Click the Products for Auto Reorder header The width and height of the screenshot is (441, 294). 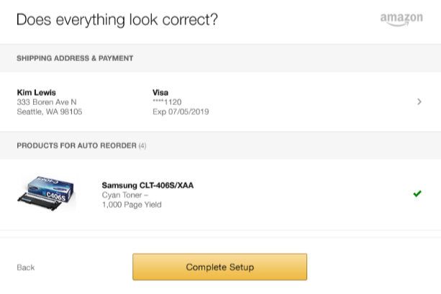76,146
